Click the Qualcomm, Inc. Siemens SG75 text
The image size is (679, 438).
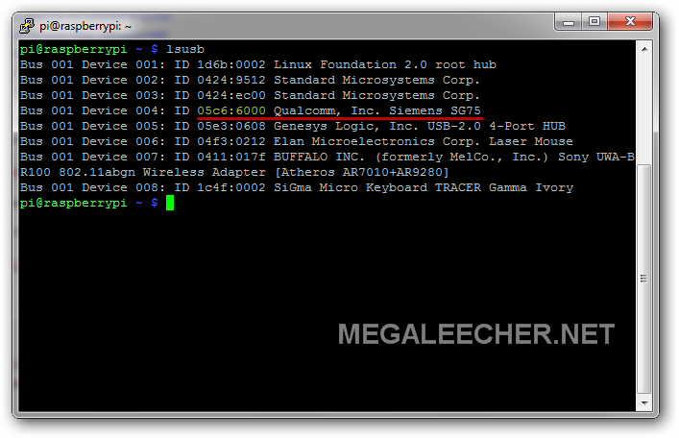(377, 110)
